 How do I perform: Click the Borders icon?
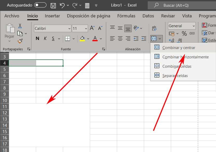coord(67,39)
